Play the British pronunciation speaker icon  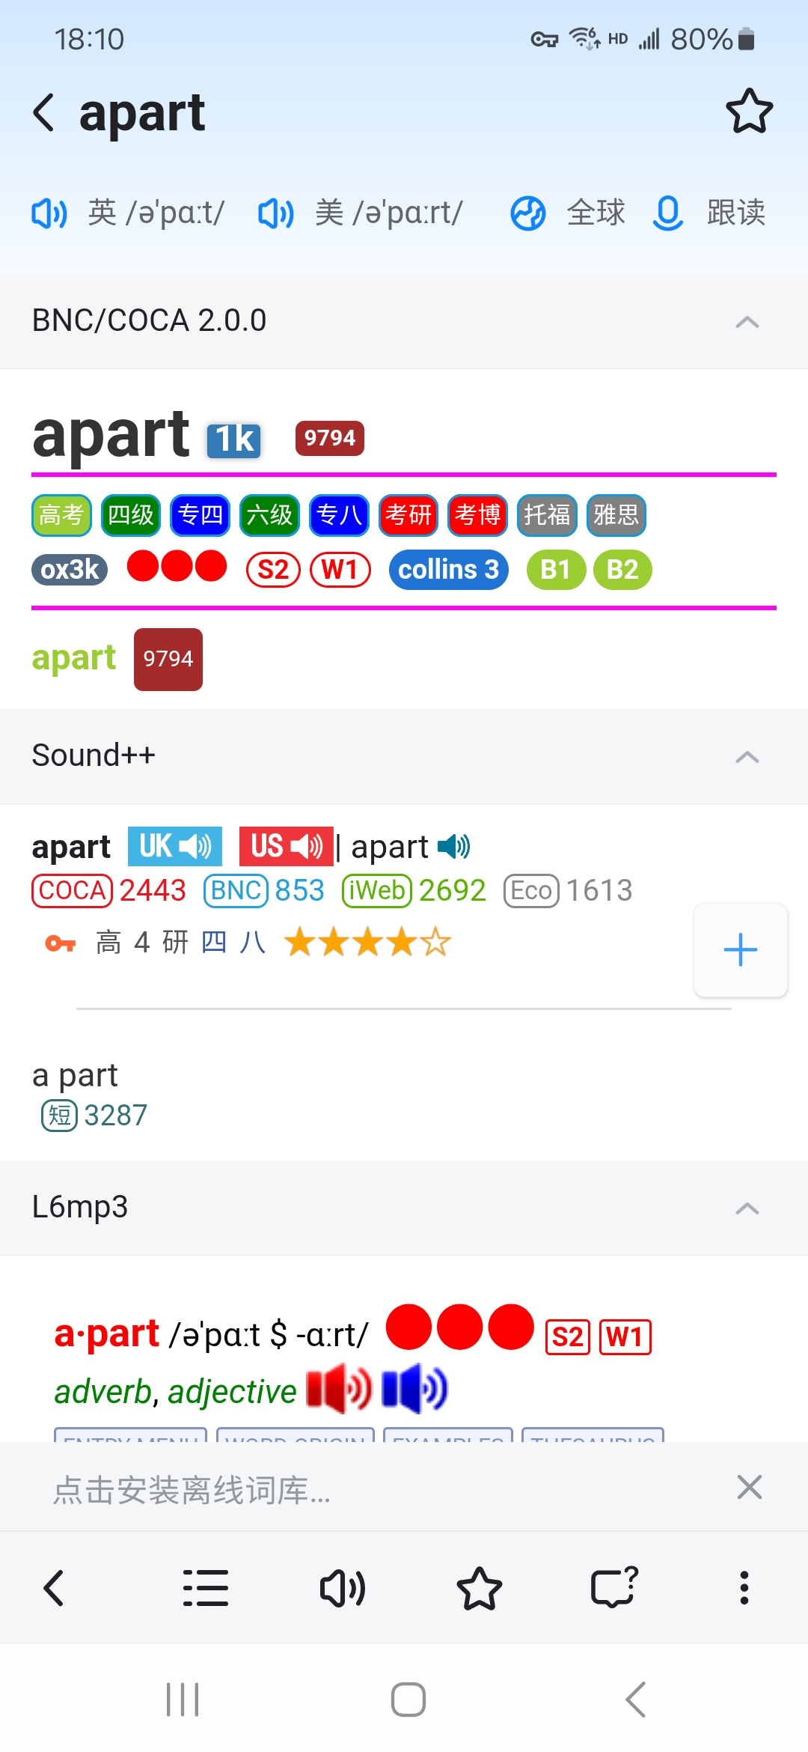tap(49, 213)
